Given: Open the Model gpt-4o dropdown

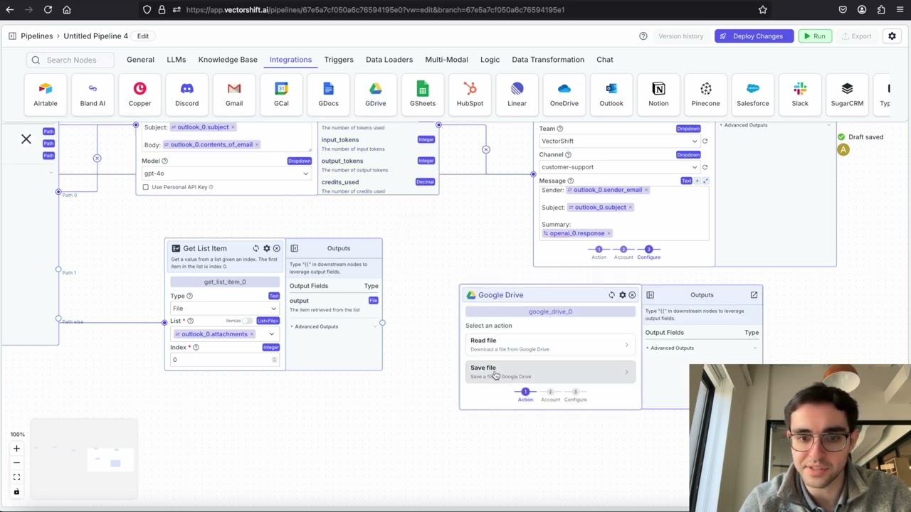Looking at the screenshot, I should (226, 174).
